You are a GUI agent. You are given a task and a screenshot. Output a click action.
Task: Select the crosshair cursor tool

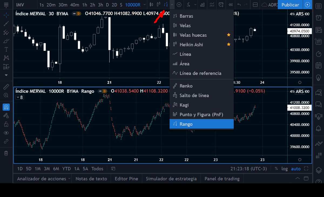[x=6, y=15]
